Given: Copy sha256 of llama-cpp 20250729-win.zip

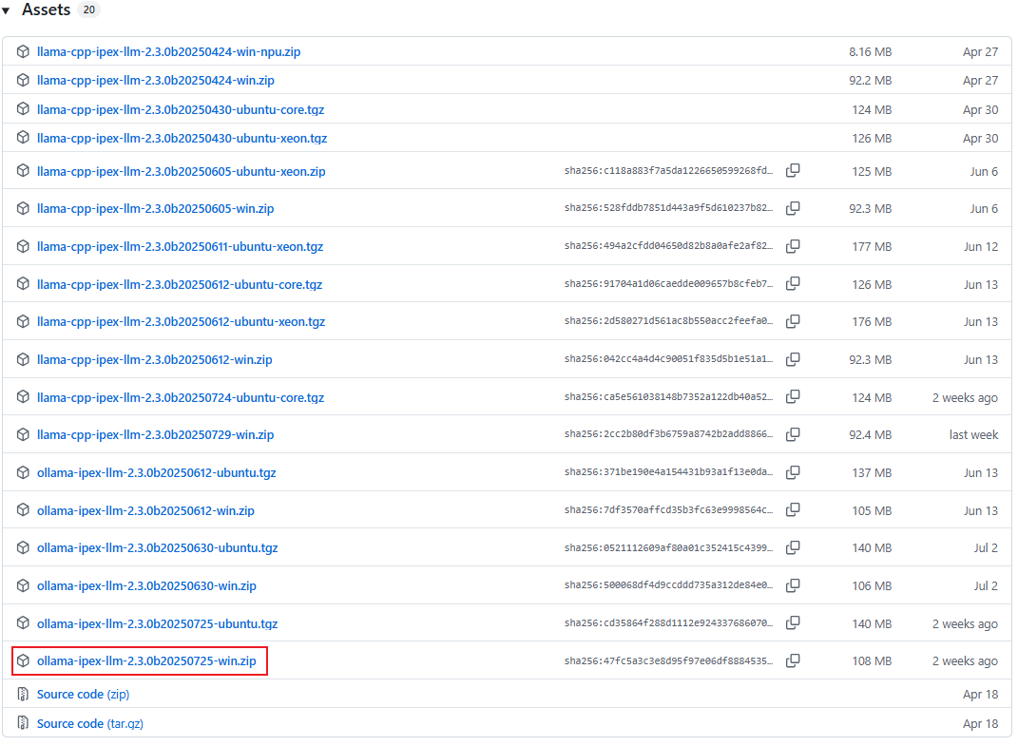Looking at the screenshot, I should coord(793,434).
